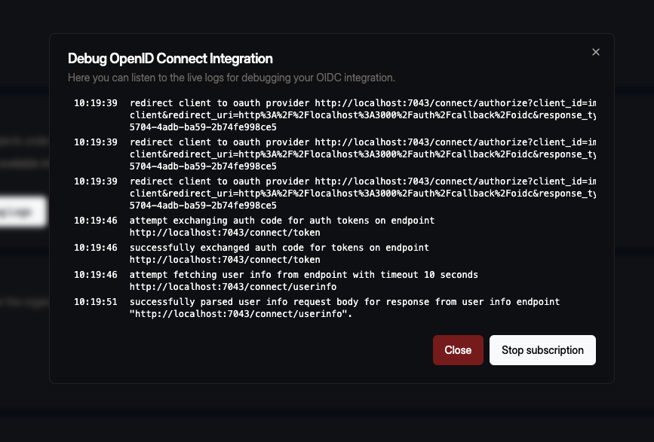
Task: Click the UUID fragment in the first log entry
Action: point(203,127)
